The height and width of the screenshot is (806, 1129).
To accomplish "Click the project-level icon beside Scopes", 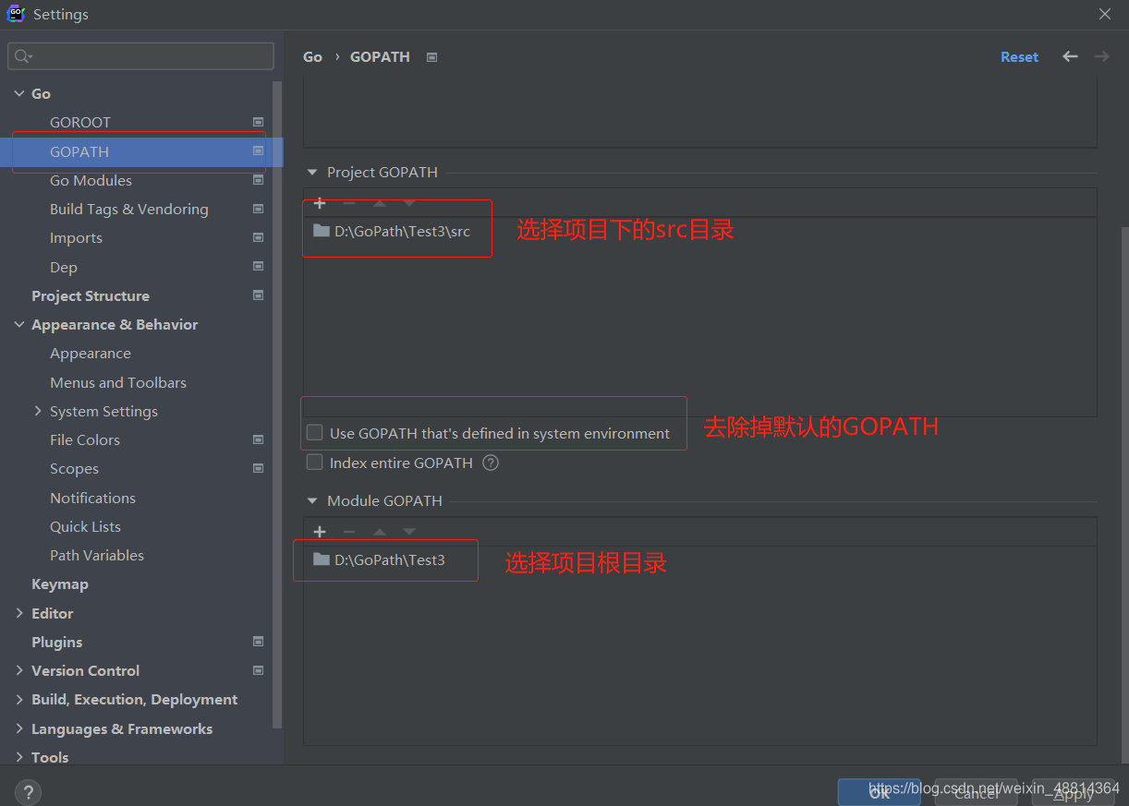I will click(259, 468).
